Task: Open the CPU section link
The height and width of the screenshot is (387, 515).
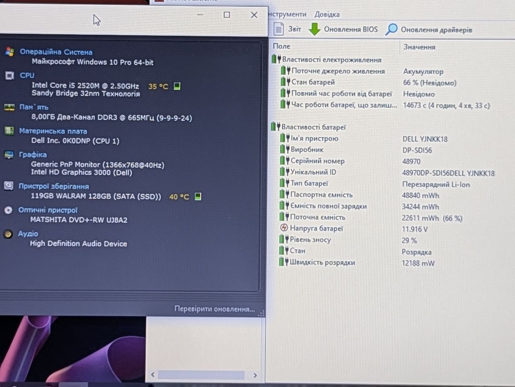Action: 27,75
